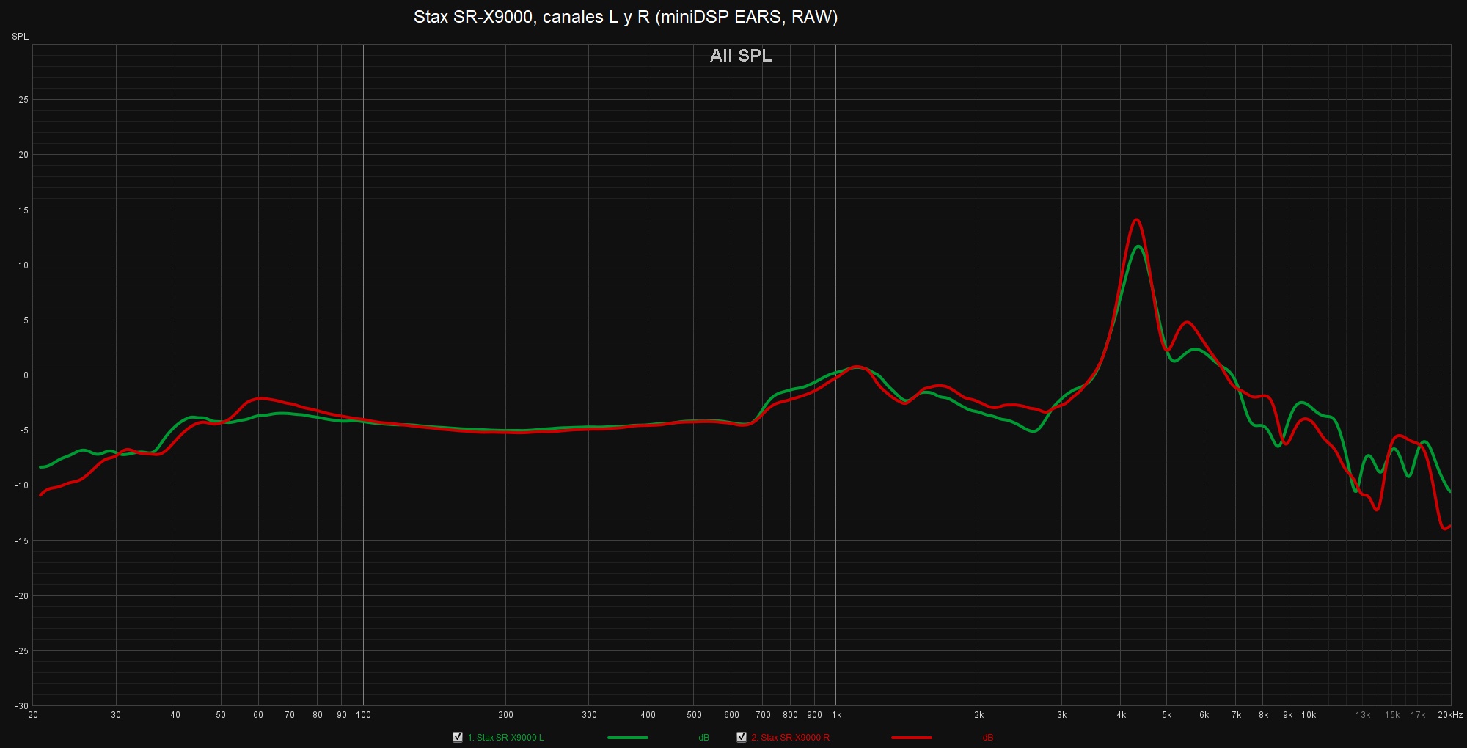Viewport: 1467px width, 748px height.
Task: Click the 1k frequency axis label
Action: coord(836,715)
